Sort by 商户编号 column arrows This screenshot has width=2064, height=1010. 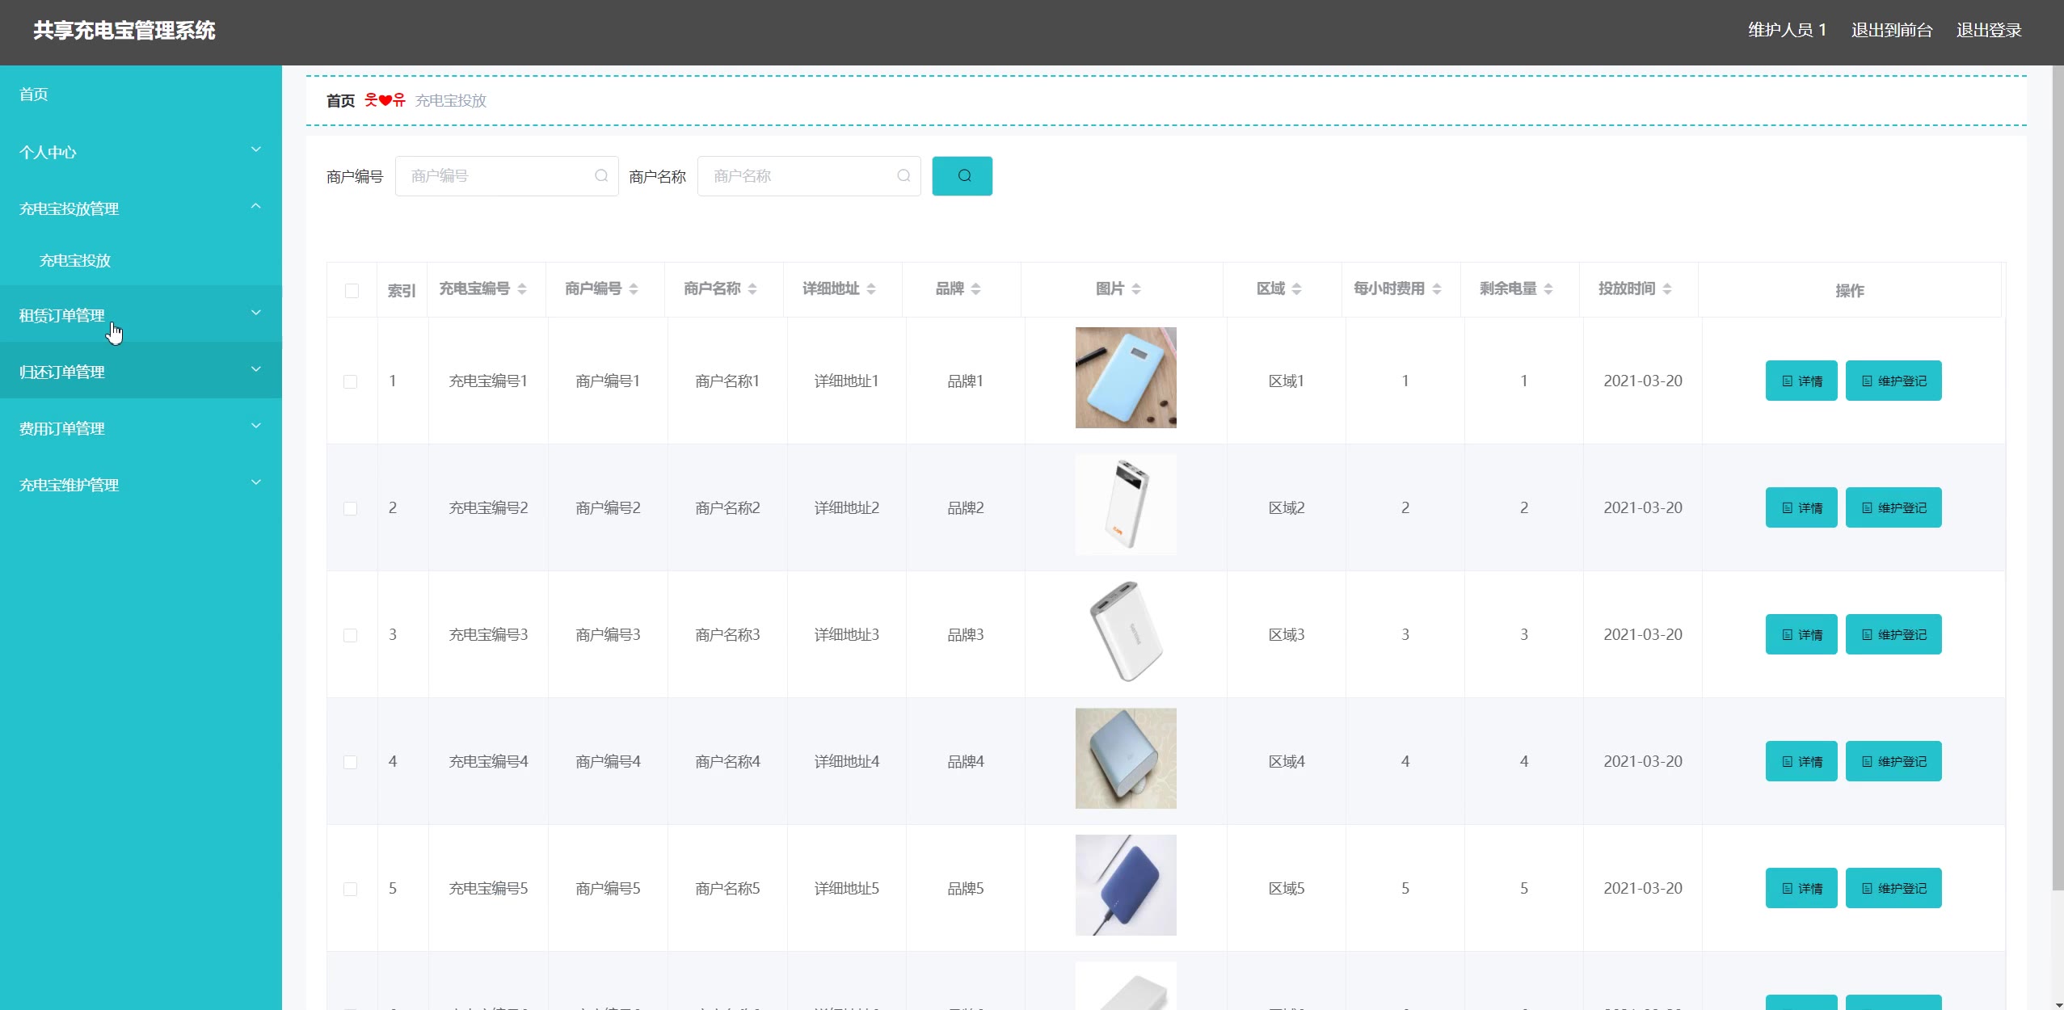(634, 288)
